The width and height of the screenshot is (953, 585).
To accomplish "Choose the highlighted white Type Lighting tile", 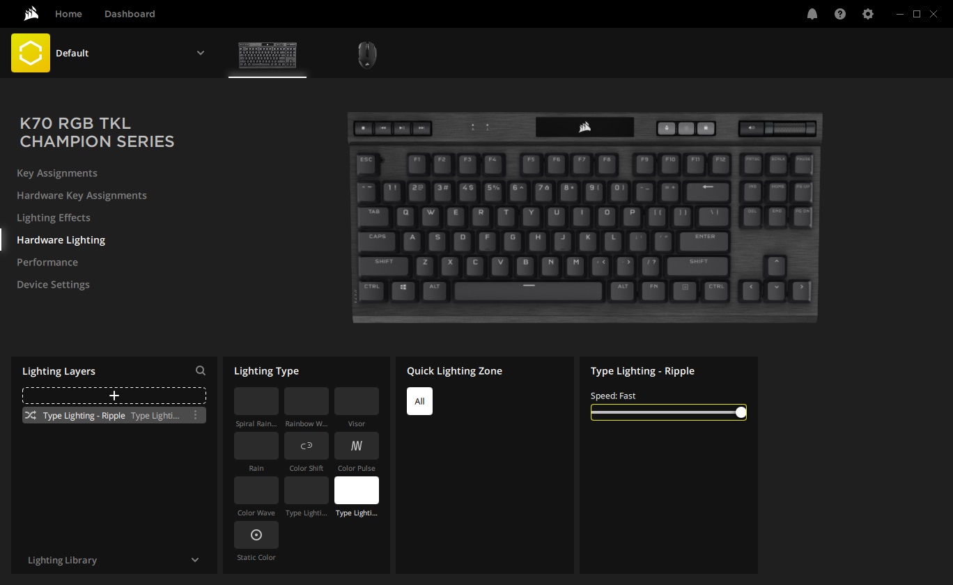I will (357, 490).
